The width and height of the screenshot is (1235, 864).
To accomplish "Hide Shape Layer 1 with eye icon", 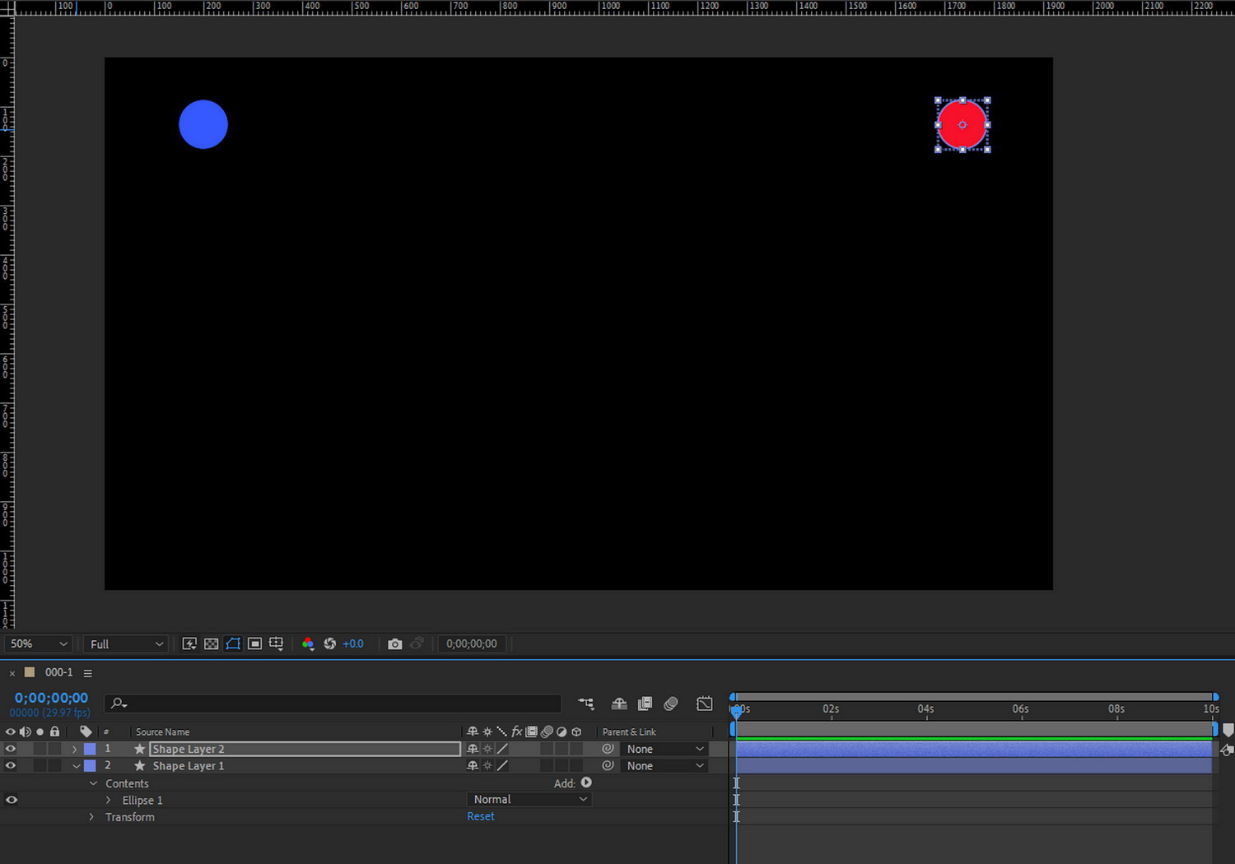I will [11, 765].
